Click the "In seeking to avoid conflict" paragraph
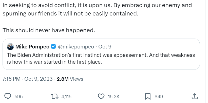The height and width of the screenshot is (103, 208). (x=97, y=5)
